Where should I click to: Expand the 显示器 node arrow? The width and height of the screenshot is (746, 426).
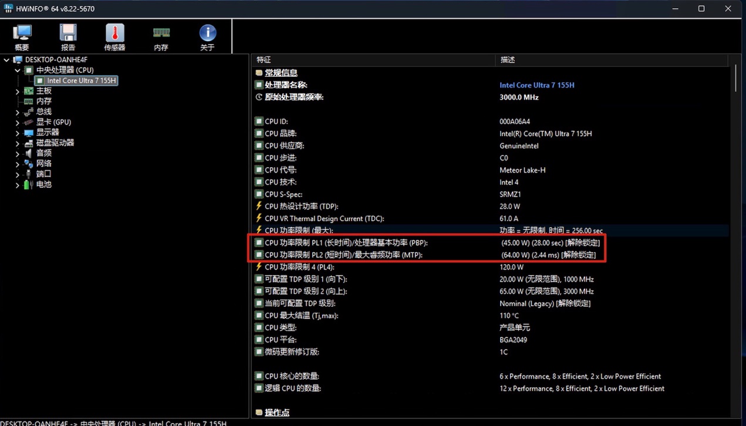(18, 133)
